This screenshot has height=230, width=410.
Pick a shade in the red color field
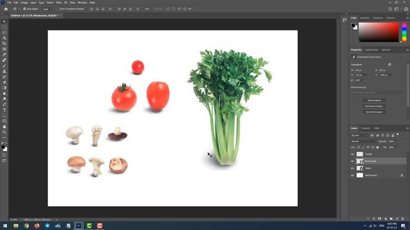tap(379, 33)
